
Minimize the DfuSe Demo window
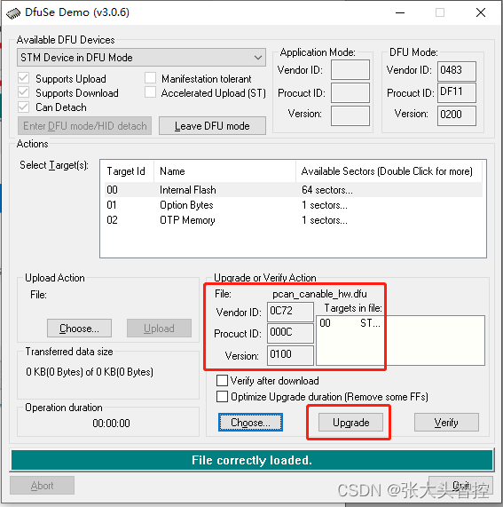(x=400, y=12)
